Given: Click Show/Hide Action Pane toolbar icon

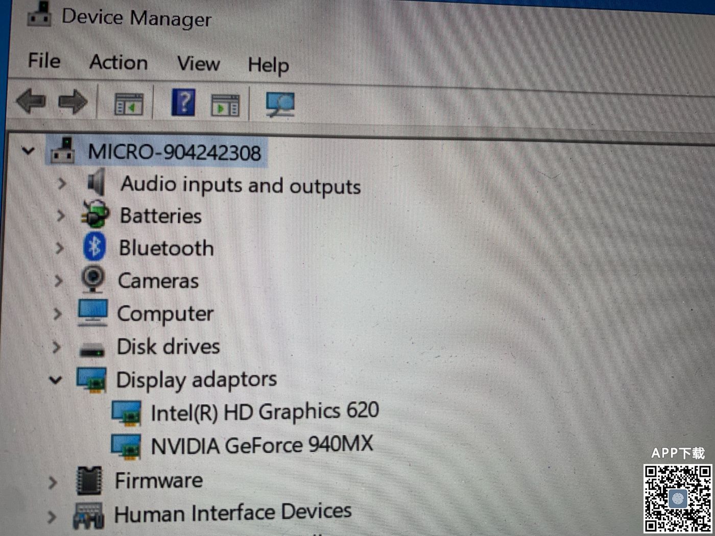Looking at the screenshot, I should (225, 105).
